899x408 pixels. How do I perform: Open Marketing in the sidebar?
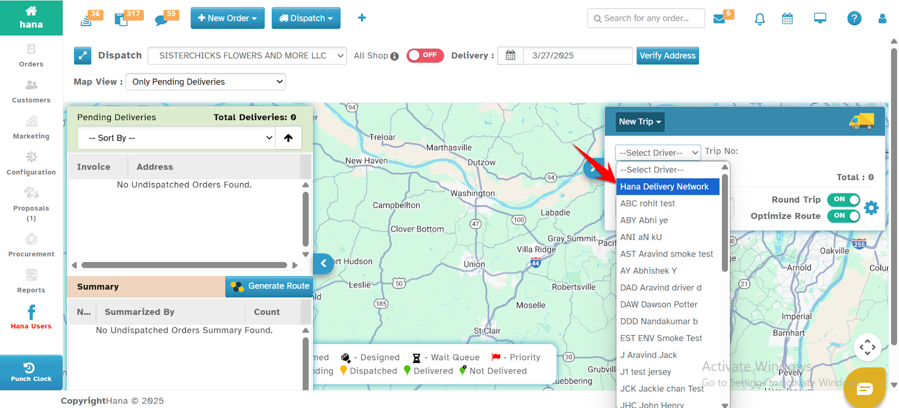coord(31,127)
